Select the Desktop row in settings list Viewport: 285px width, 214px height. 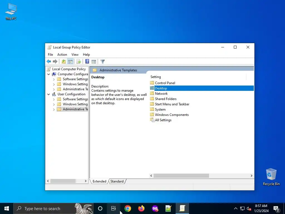click(202, 88)
